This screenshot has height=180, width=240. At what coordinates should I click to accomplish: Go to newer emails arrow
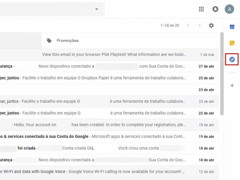click(188, 25)
